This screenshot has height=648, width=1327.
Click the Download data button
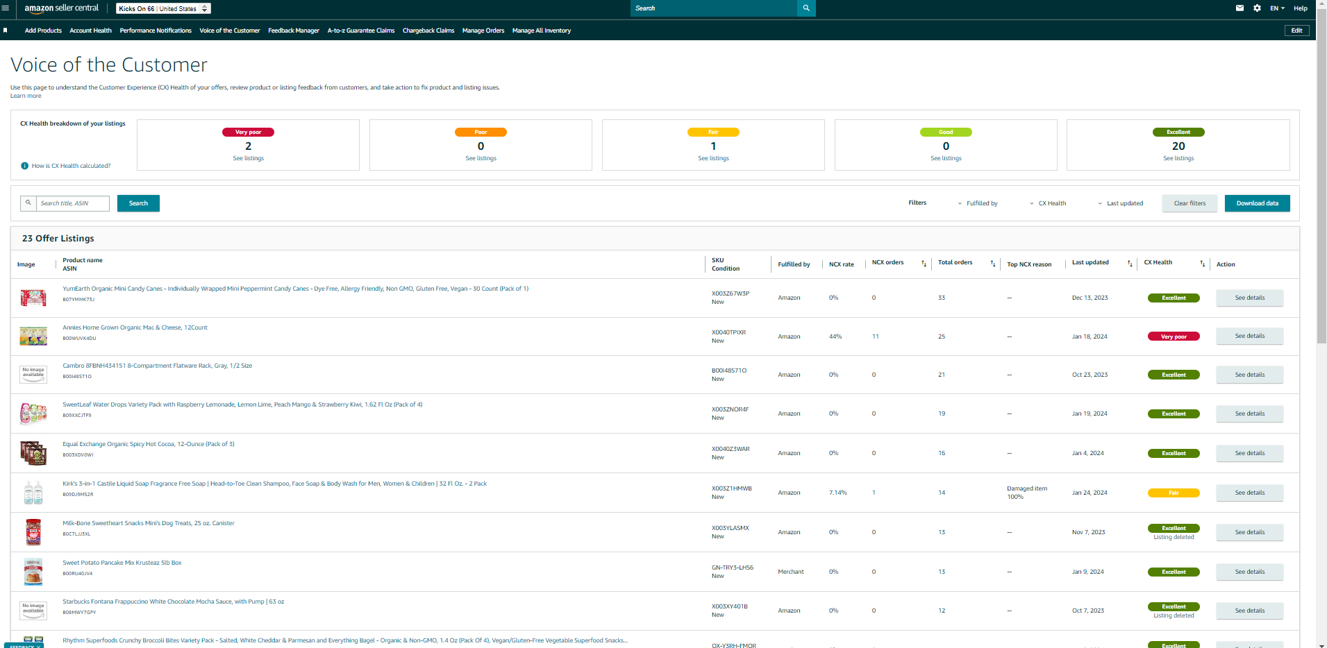1257,203
